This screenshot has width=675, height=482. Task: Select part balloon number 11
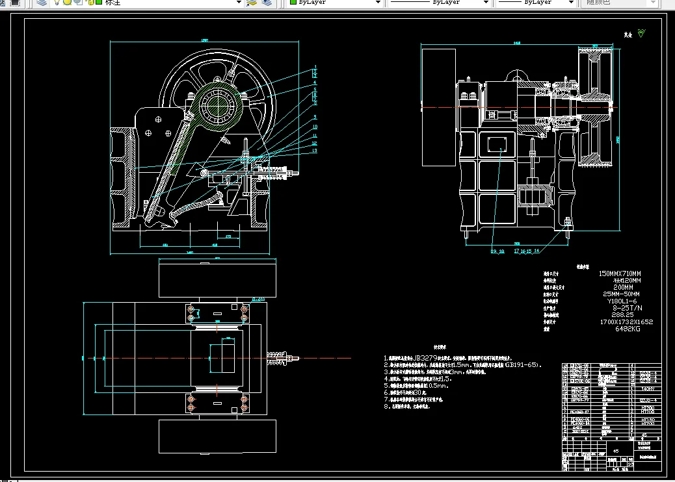point(315,136)
